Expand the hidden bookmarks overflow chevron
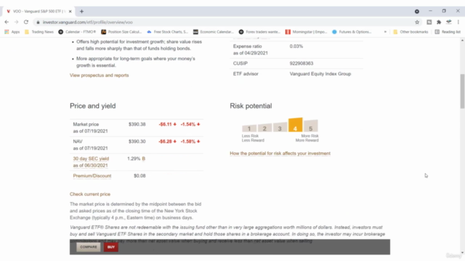The width and height of the screenshot is (465, 261). [x=385, y=32]
